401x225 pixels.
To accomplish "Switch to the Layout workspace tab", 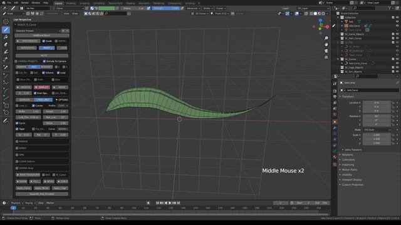I will point(58,3).
